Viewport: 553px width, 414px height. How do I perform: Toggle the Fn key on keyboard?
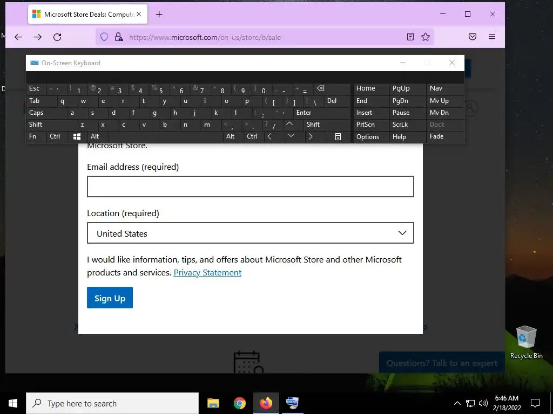(36, 136)
